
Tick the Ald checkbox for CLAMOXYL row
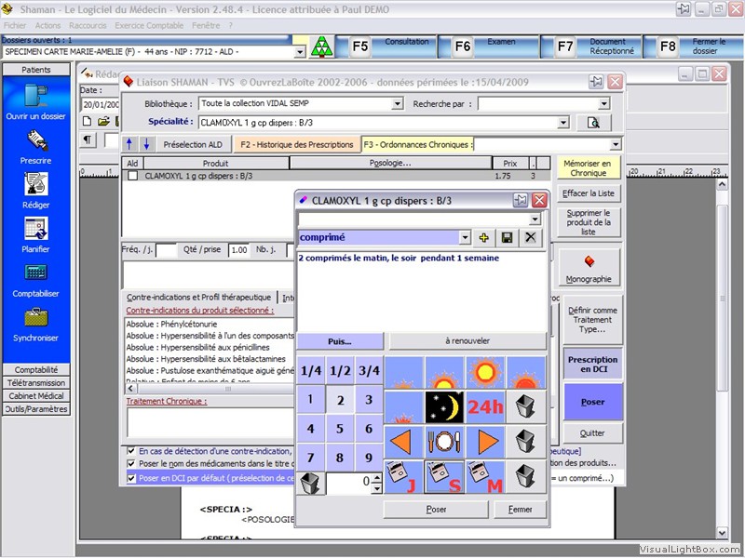point(133,176)
